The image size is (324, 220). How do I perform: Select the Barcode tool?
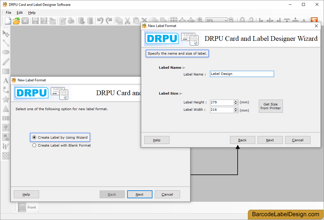pos(6,118)
